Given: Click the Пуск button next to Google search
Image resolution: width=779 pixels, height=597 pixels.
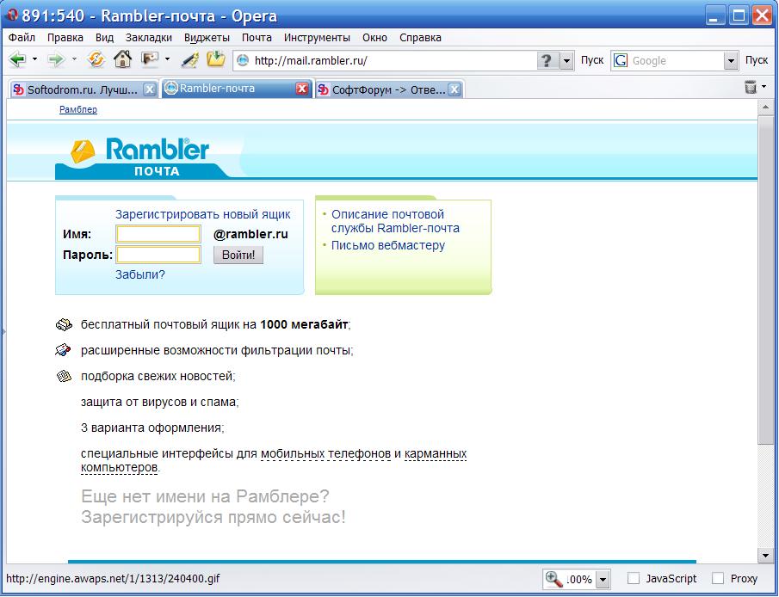Looking at the screenshot, I should tap(756, 60).
